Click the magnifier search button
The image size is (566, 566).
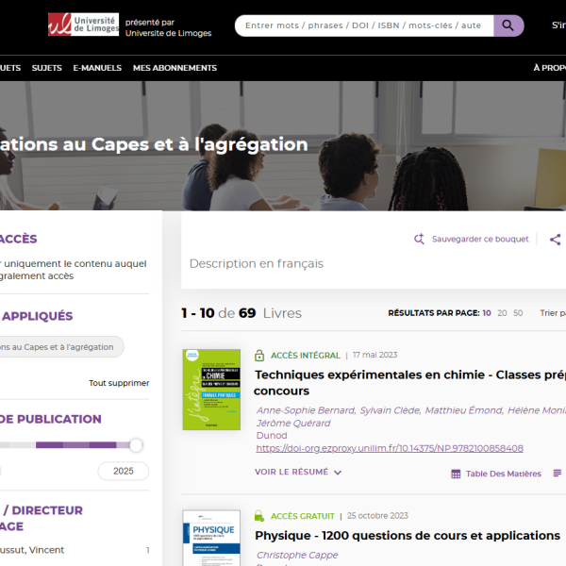[x=508, y=25]
